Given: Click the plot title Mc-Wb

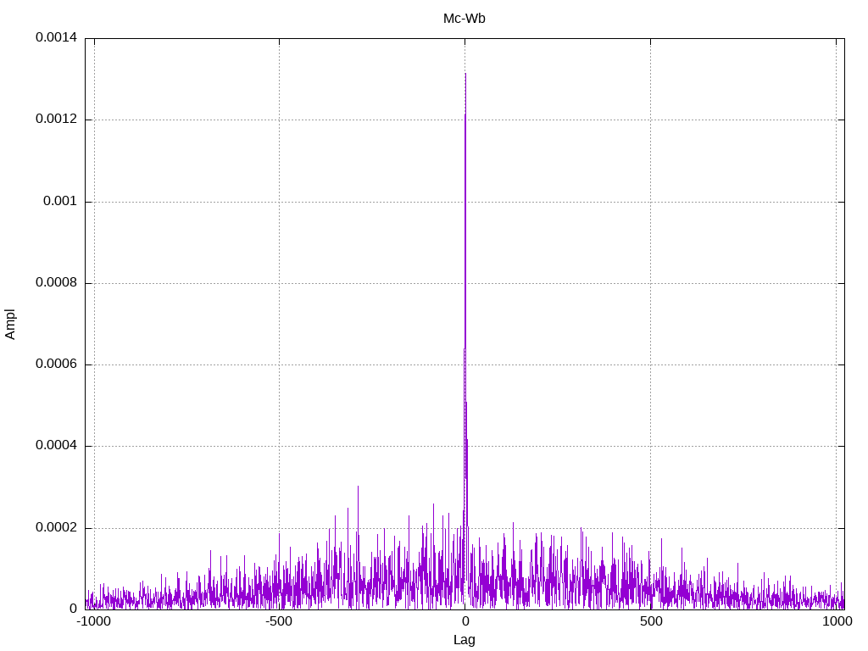Looking at the screenshot, I should pyautogui.click(x=464, y=19).
